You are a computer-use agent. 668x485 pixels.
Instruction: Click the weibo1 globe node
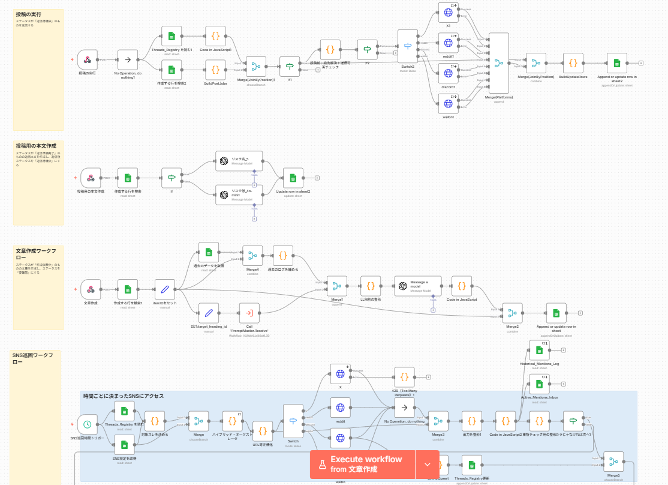pyautogui.click(x=448, y=103)
